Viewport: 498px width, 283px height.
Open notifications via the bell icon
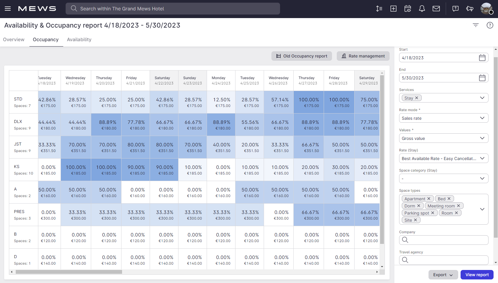tap(422, 9)
